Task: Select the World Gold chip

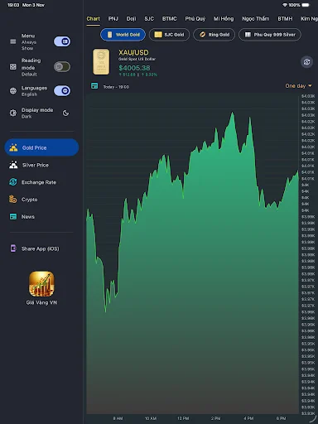Action: coord(123,35)
